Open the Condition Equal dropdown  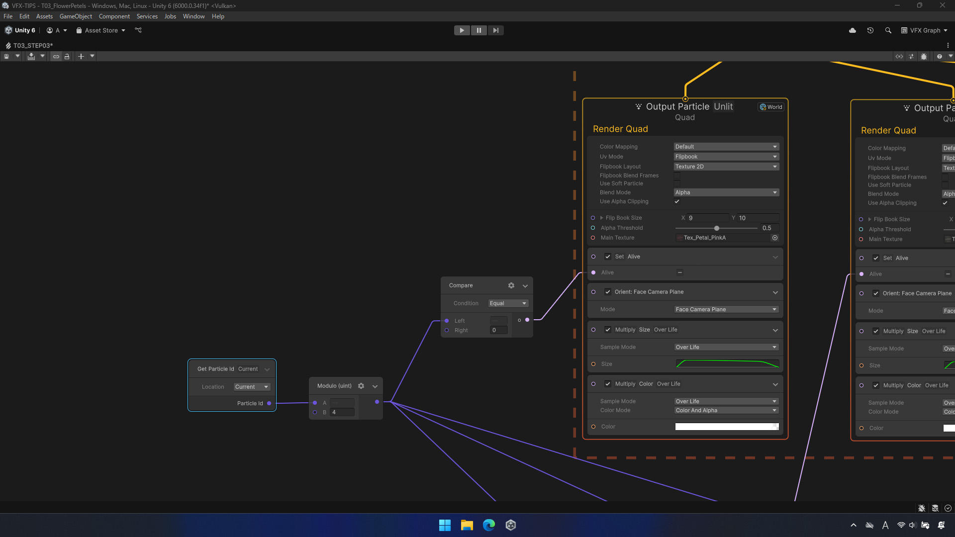click(508, 303)
